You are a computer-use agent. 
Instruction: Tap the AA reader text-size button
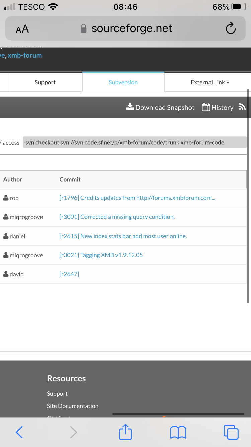[x=22, y=29]
